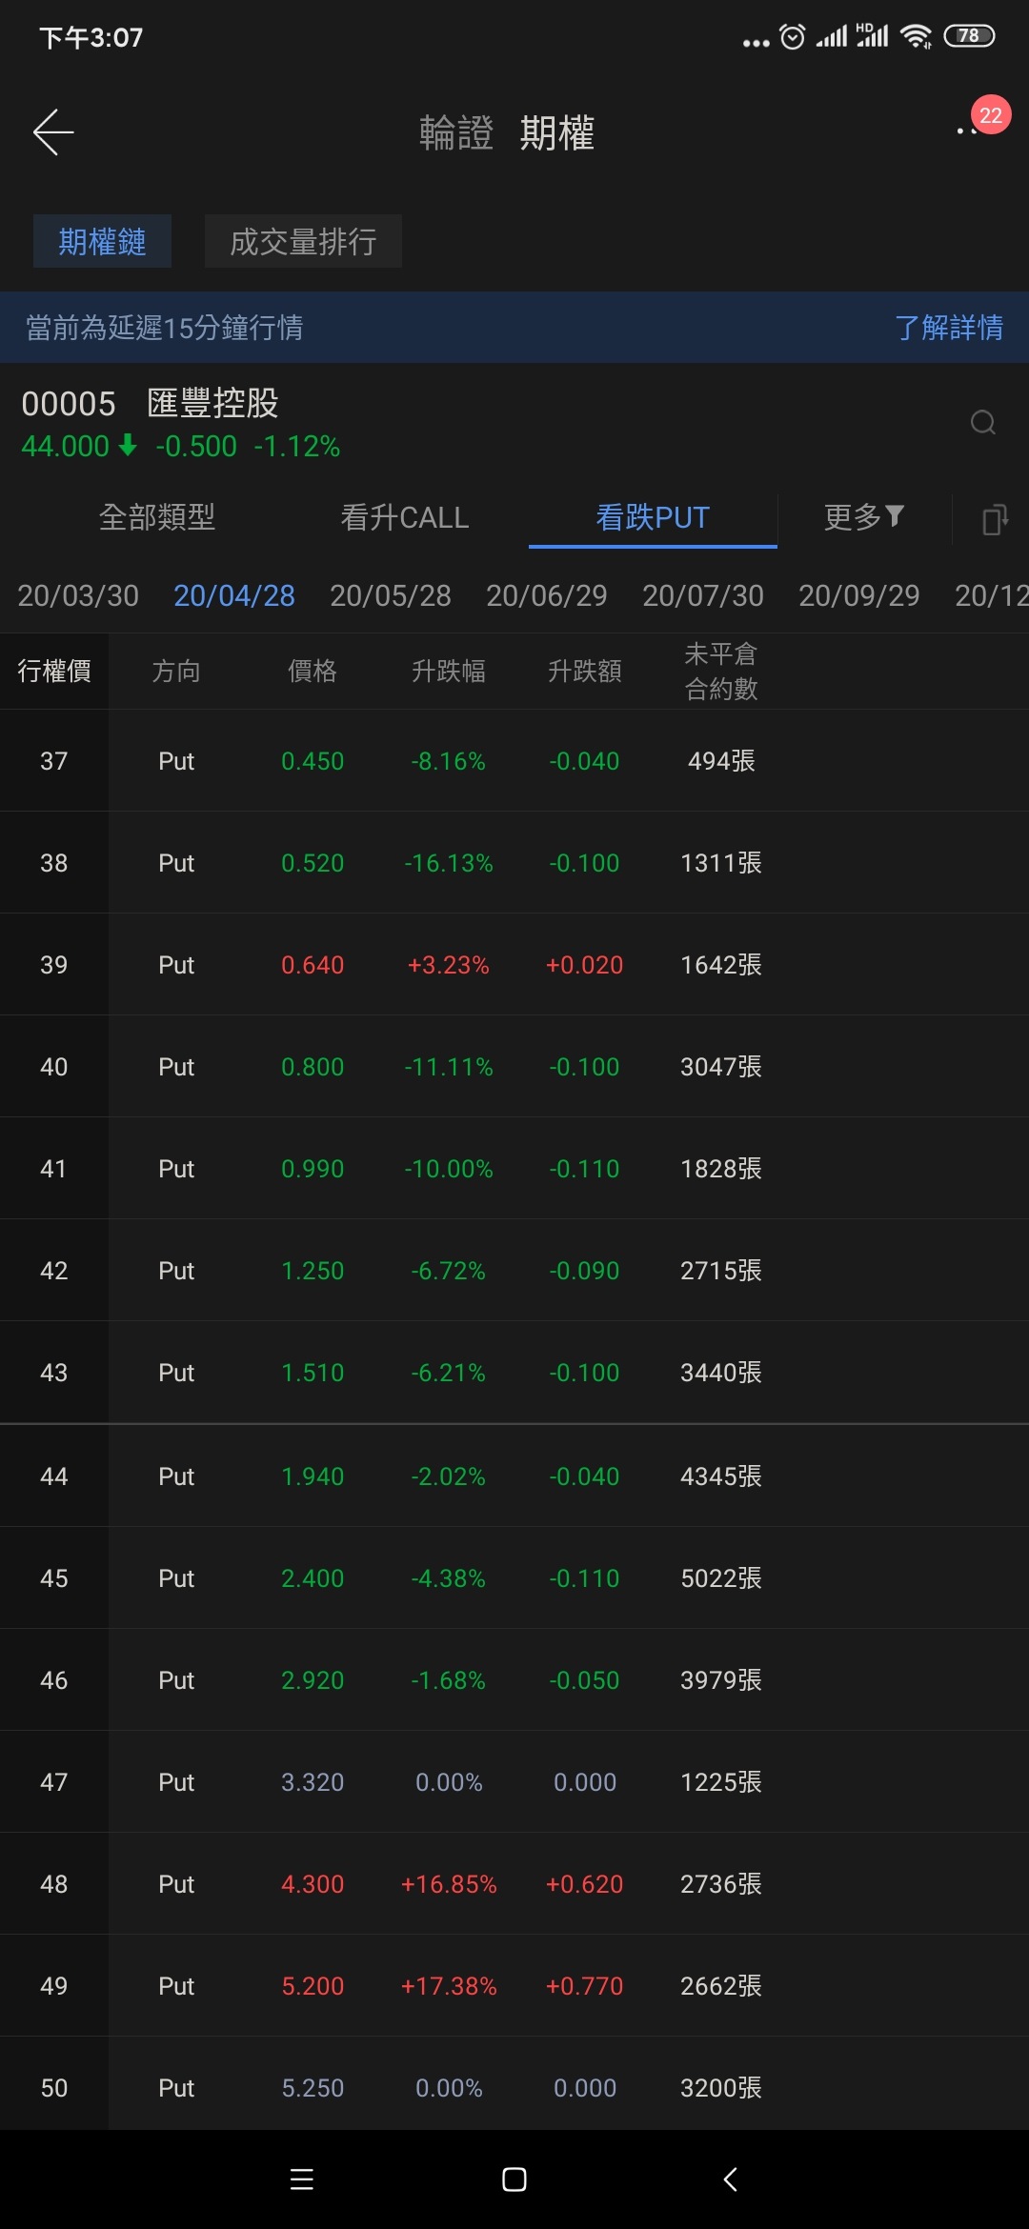Screen dimensions: 1029x2229
Task: Show 全部類型 options
Action: pos(157,517)
